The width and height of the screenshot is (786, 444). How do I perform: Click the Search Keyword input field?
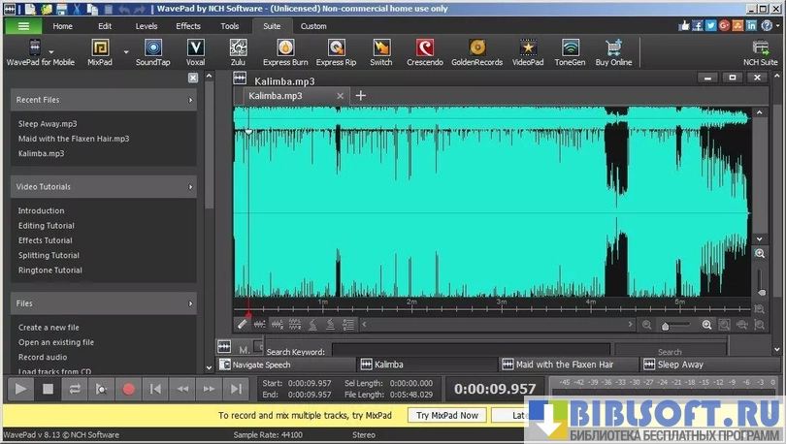[470, 351]
